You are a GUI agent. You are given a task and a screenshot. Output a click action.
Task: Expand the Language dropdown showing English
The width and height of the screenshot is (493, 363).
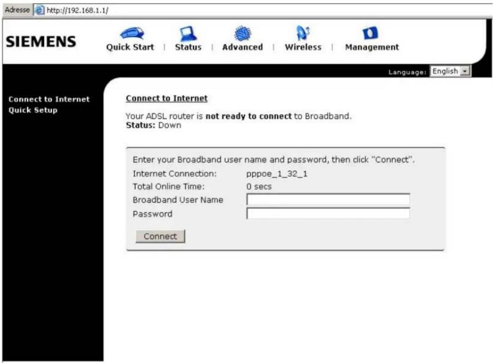[450, 71]
